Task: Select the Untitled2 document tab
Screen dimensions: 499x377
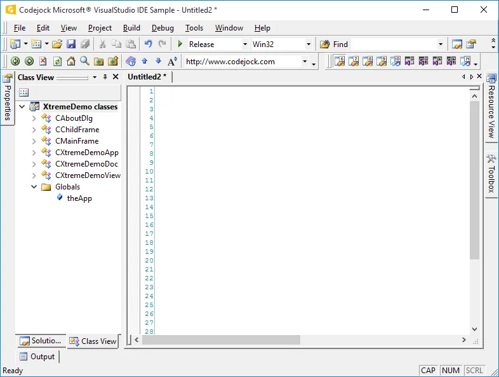Action: 147,77
